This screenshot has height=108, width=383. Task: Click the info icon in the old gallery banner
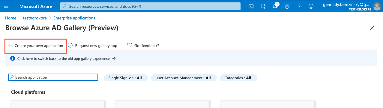point(13,59)
